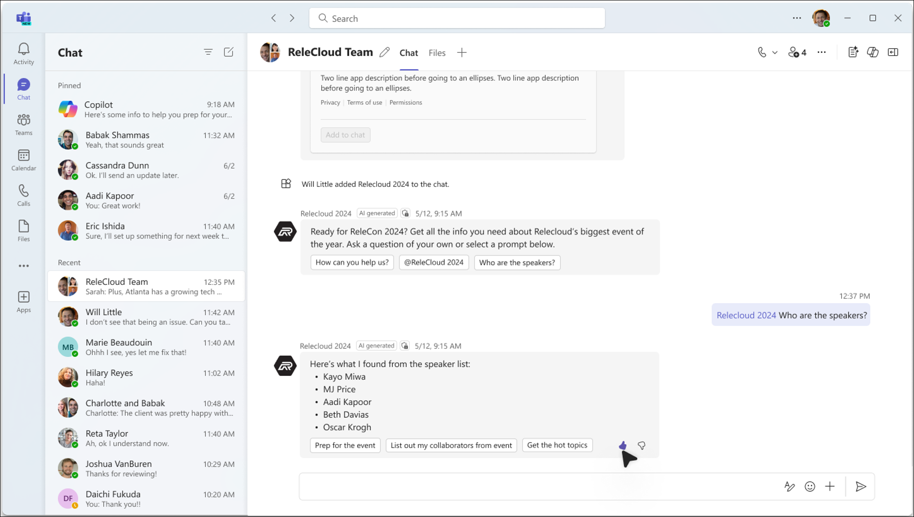Toggle compose new chat icon
Screen dimensions: 914x517
coord(229,52)
